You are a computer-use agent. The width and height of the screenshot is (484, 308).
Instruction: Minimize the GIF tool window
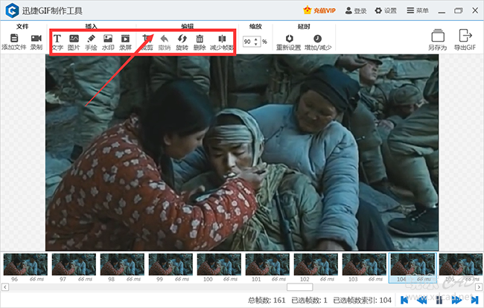(442, 11)
